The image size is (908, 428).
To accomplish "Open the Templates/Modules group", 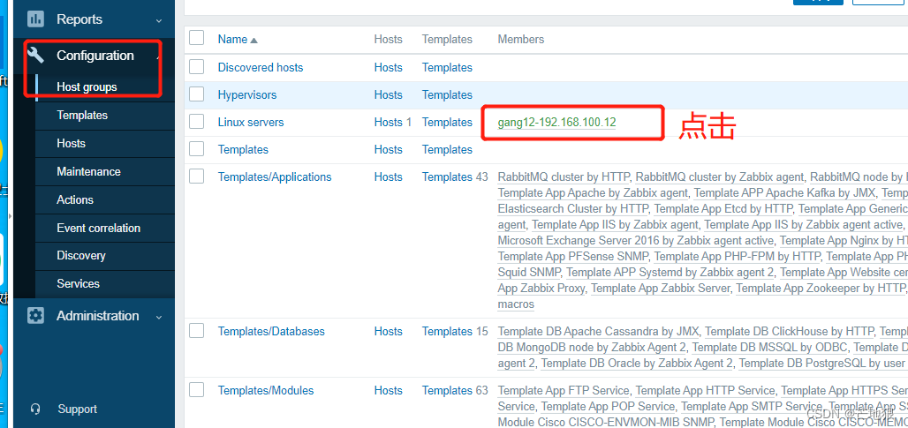I will (266, 390).
